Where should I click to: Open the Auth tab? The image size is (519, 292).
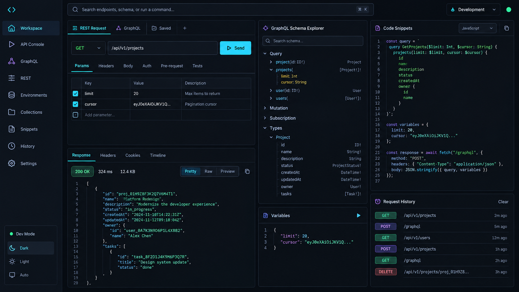pyautogui.click(x=147, y=66)
